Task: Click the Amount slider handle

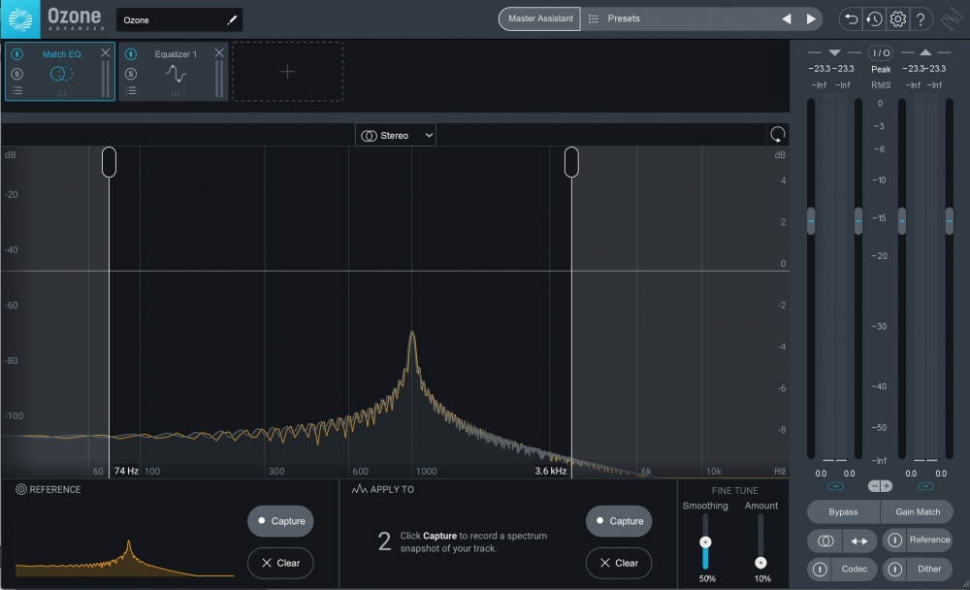Action: point(760,563)
